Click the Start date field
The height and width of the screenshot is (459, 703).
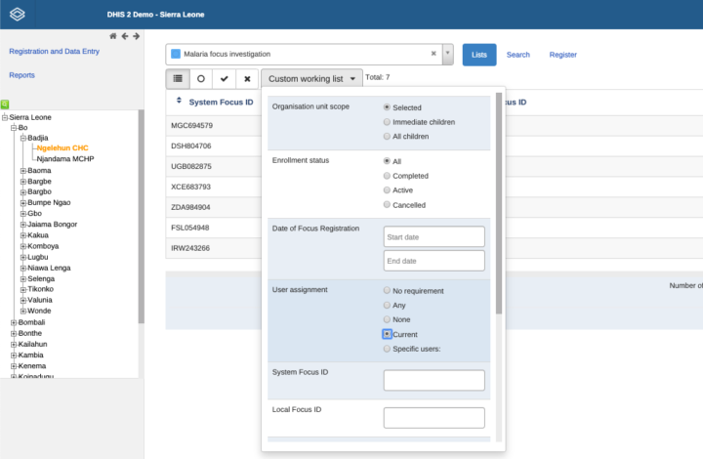[x=434, y=236]
